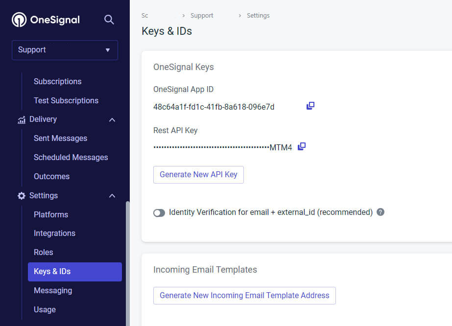Click the OneSignal logo icon

pyautogui.click(x=19, y=20)
